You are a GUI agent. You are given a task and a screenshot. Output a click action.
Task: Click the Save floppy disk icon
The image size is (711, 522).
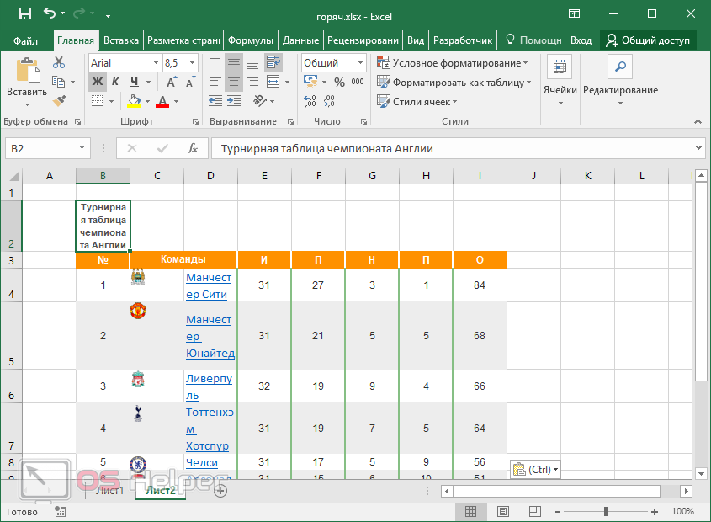click(24, 14)
